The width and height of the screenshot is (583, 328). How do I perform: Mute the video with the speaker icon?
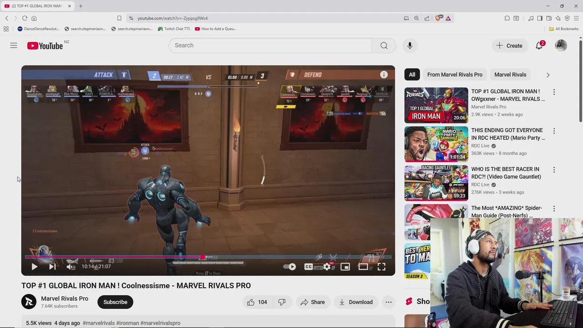coord(71,267)
